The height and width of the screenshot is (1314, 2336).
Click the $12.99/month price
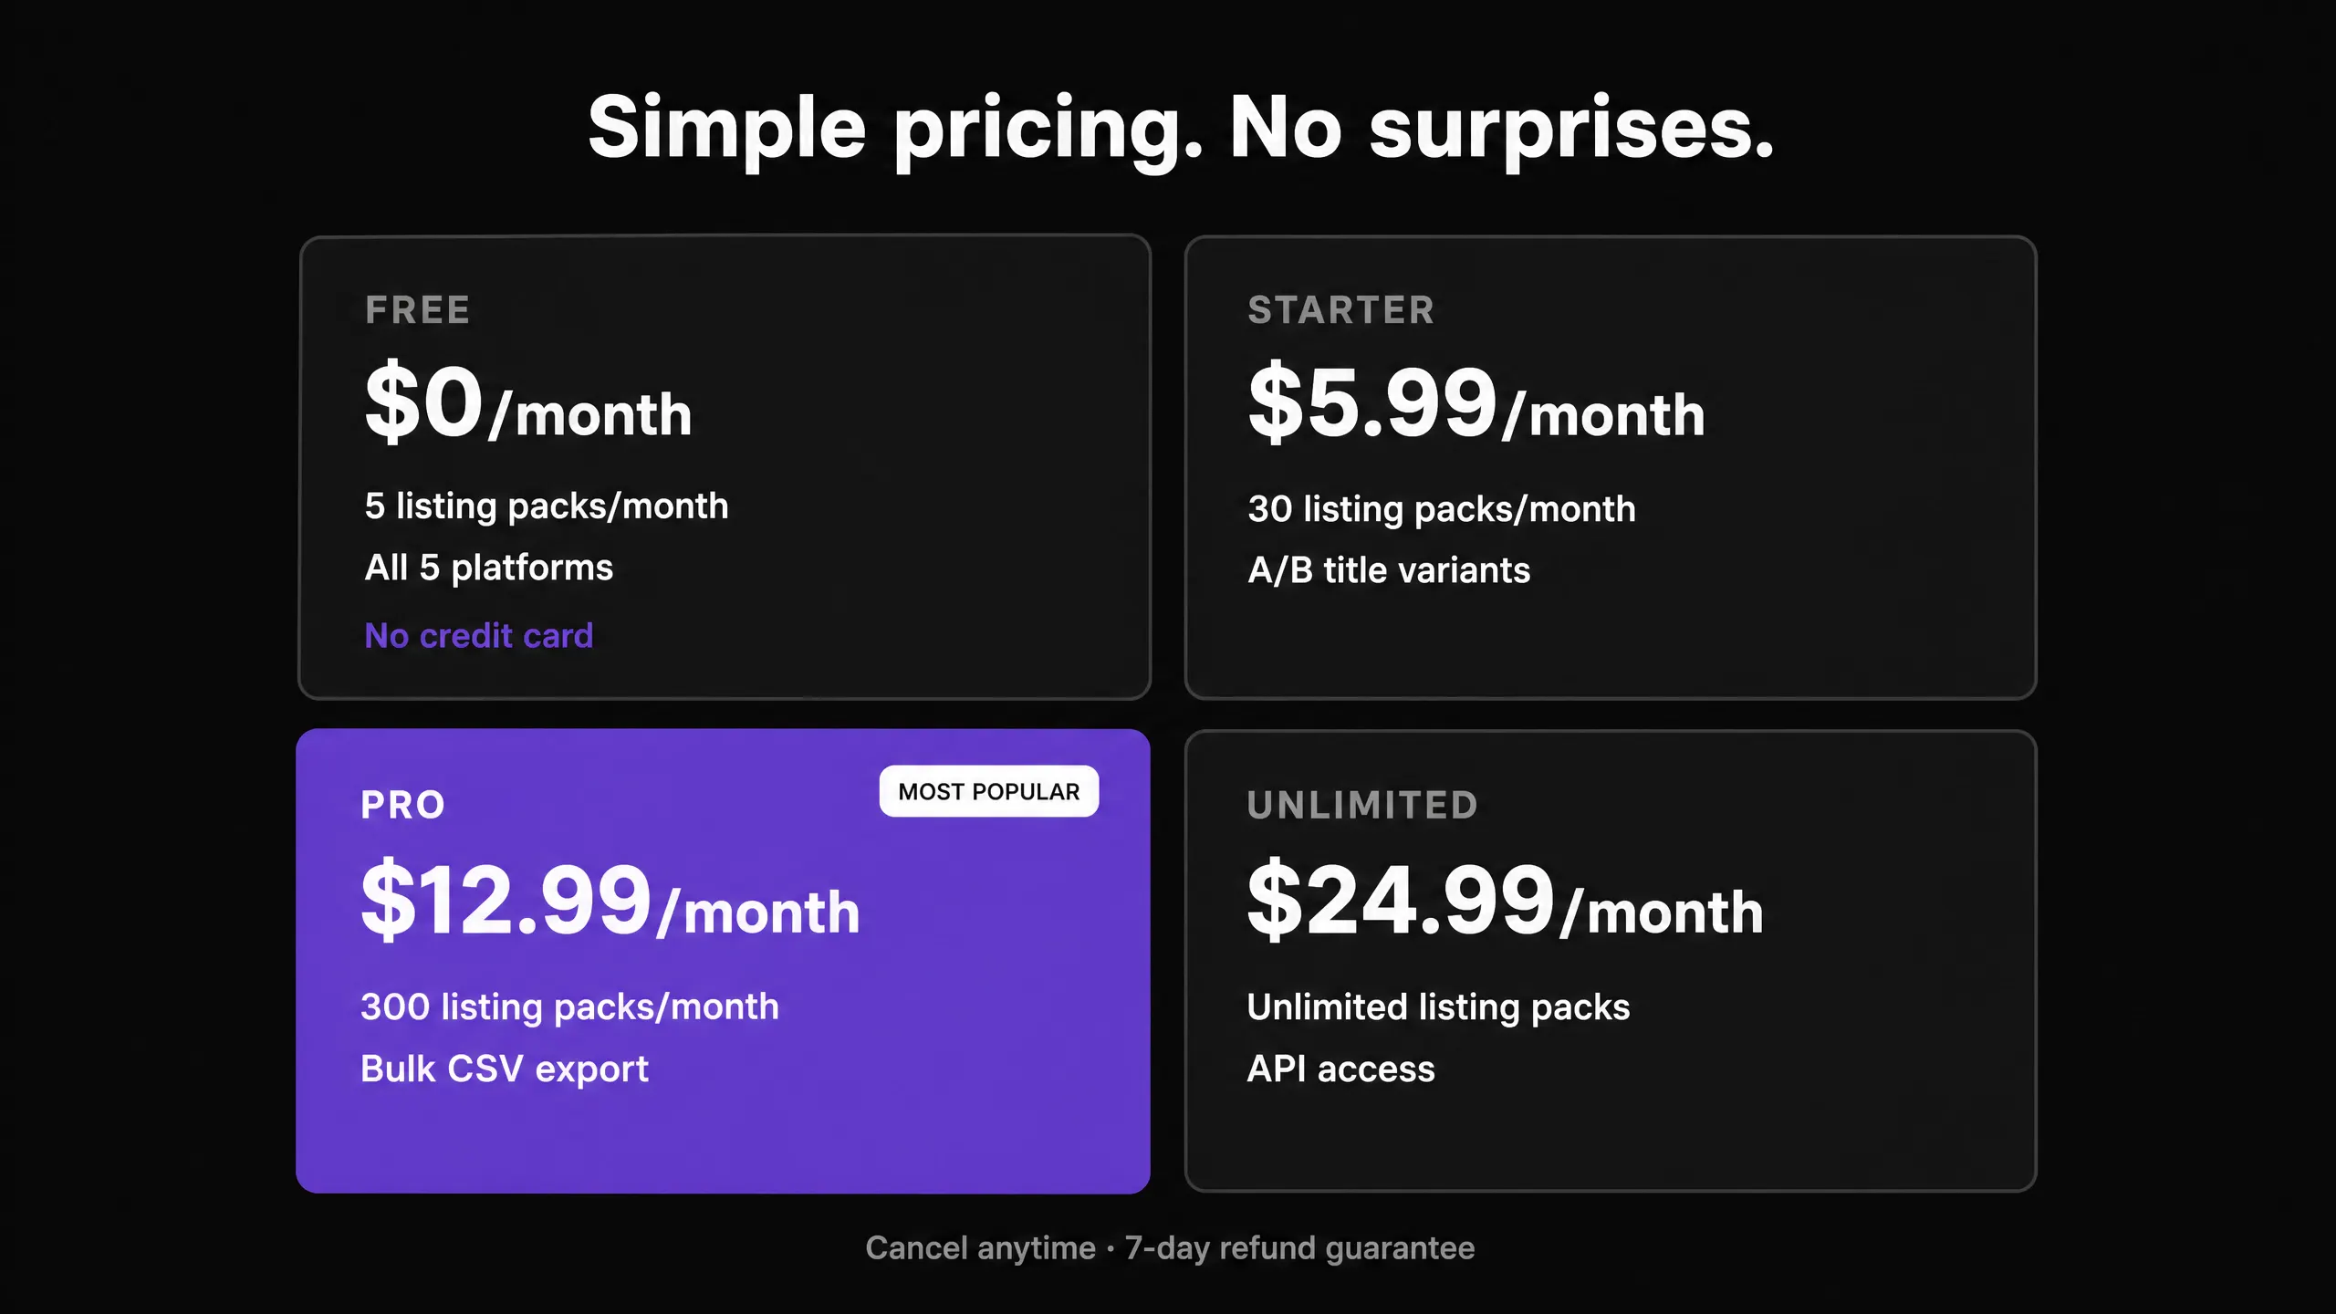pos(610,901)
